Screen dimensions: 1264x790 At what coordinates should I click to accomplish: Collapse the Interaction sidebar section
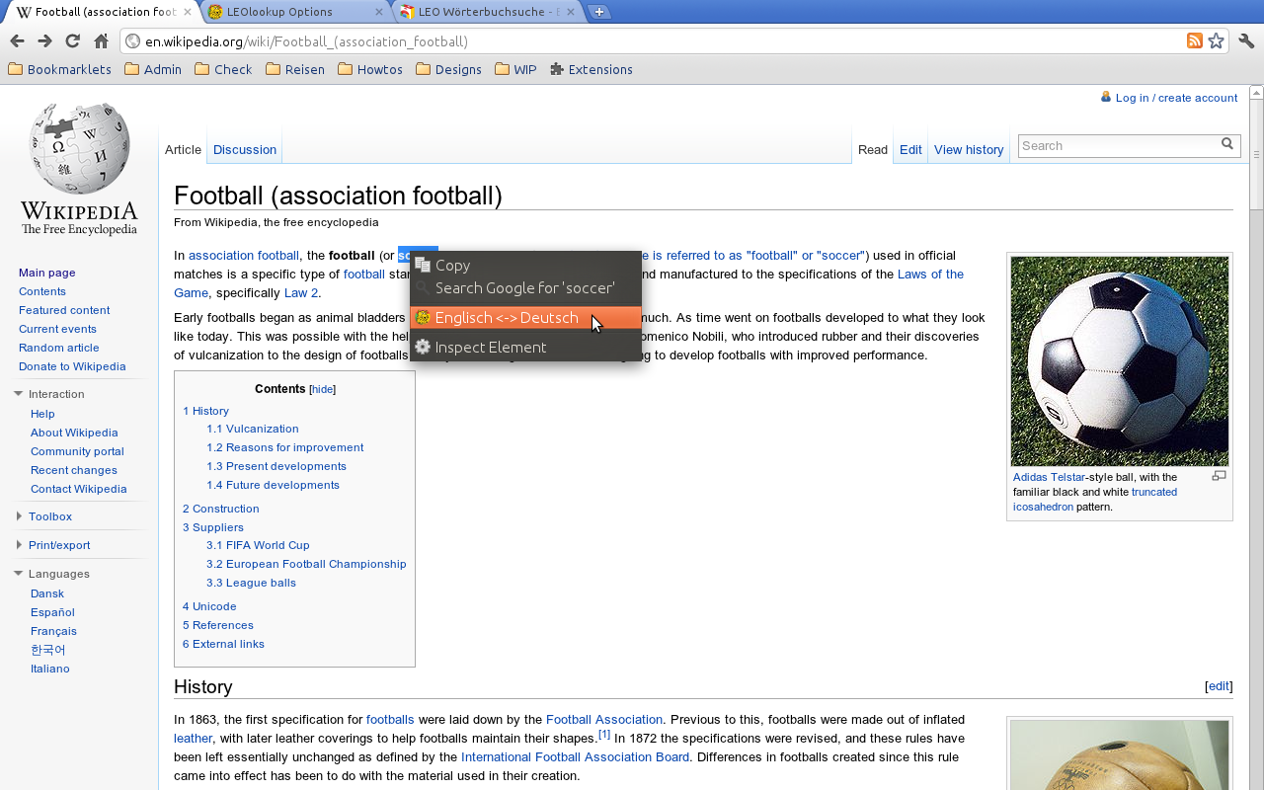click(19, 394)
